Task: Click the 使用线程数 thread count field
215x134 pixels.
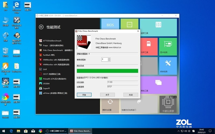Action: click(x=105, y=59)
